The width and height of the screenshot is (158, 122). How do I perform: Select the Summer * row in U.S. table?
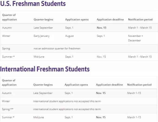79,57
